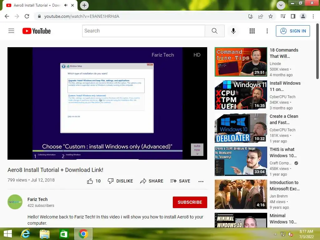
Task: Click the install app icon in address bar
Action: point(250,16)
